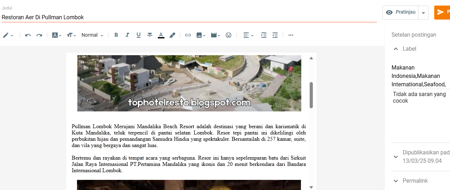Edit the post title field
The width and height of the screenshot is (450, 190).
pyautogui.click(x=189, y=17)
